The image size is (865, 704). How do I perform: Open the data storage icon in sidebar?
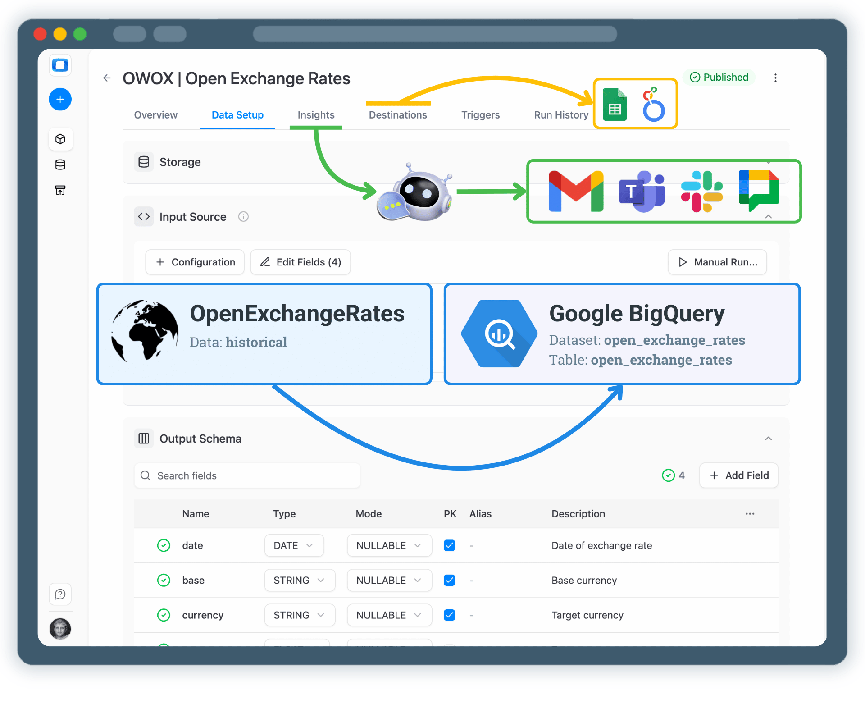tap(60, 165)
